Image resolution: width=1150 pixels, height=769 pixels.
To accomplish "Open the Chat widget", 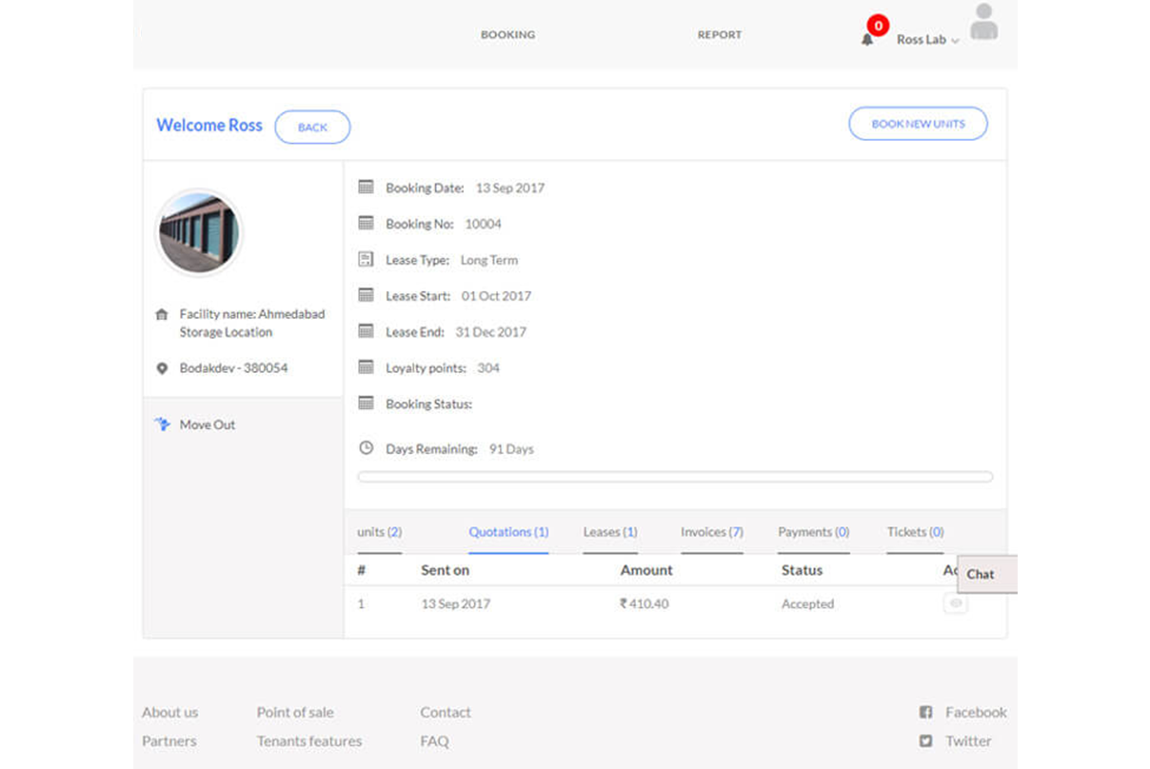I will 987,575.
